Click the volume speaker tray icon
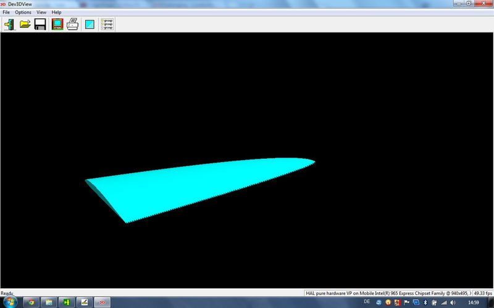The width and height of the screenshot is (494, 308). click(453, 302)
